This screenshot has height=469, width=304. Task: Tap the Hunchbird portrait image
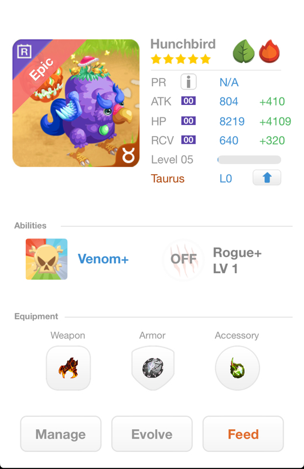coord(76,103)
